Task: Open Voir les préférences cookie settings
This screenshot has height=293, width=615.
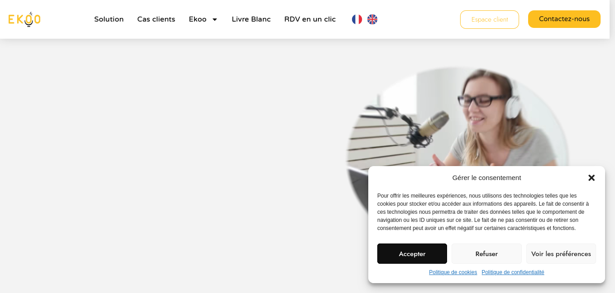Action: pyautogui.click(x=561, y=254)
